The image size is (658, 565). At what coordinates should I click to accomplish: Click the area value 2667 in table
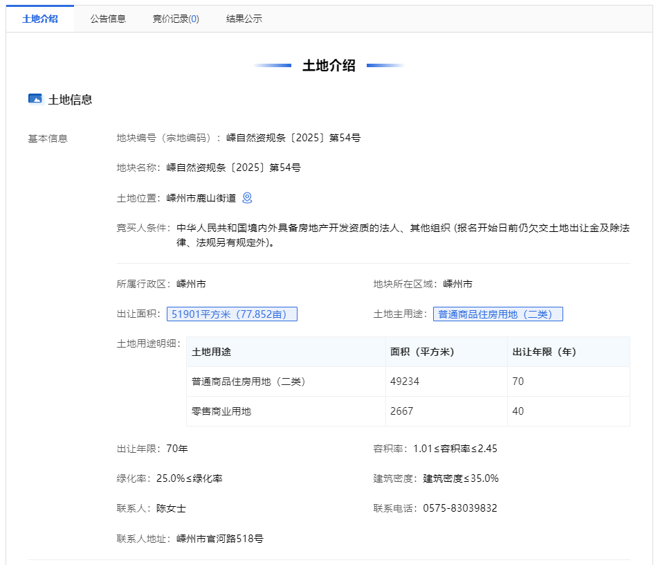[402, 411]
